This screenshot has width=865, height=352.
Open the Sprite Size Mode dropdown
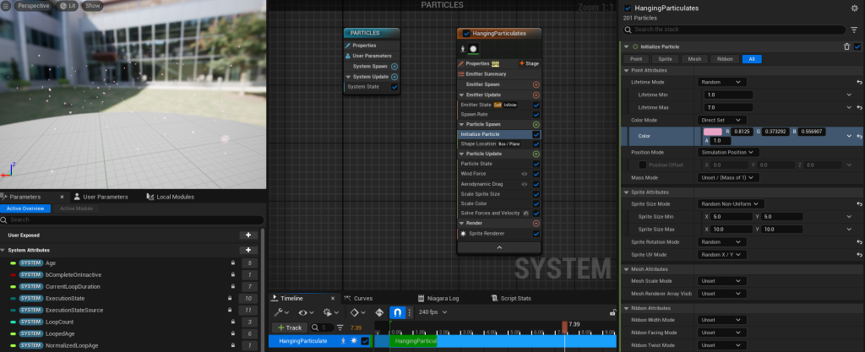pyautogui.click(x=731, y=203)
